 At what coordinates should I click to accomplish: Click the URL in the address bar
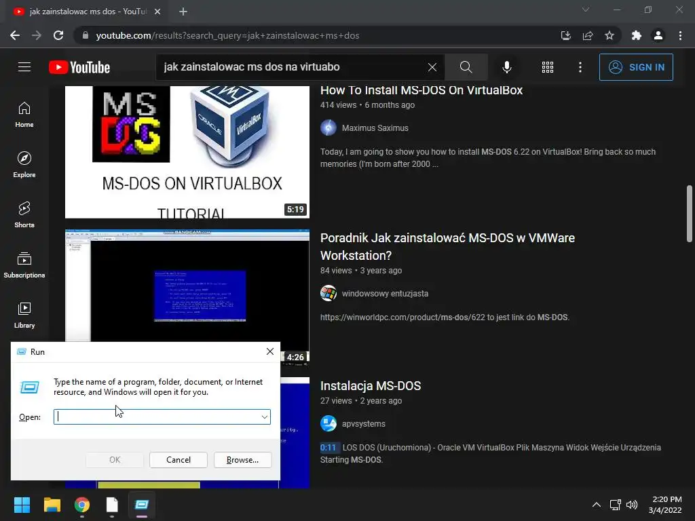(227, 35)
